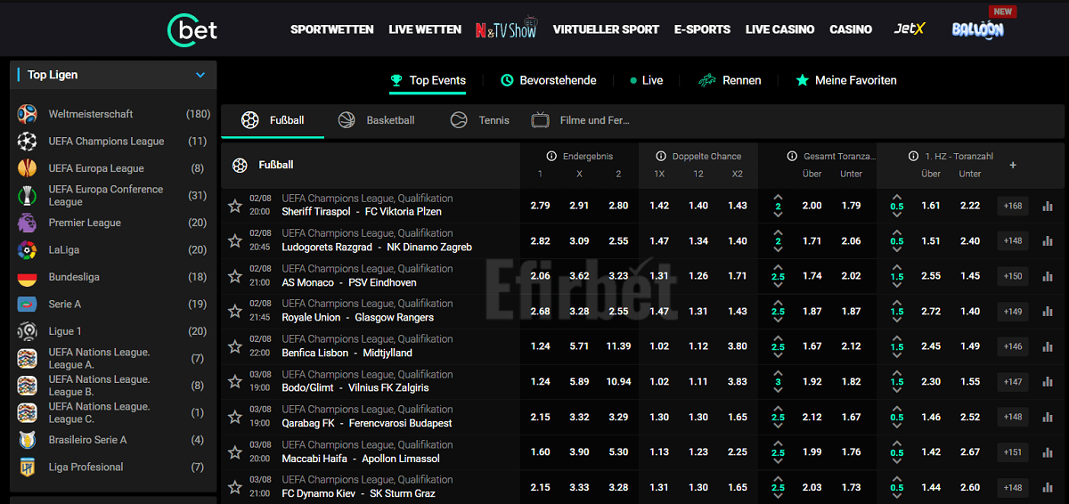1069x504 pixels.
Task: Favorite the Benfica Lisbon - Midtjylland match
Action: (234, 346)
